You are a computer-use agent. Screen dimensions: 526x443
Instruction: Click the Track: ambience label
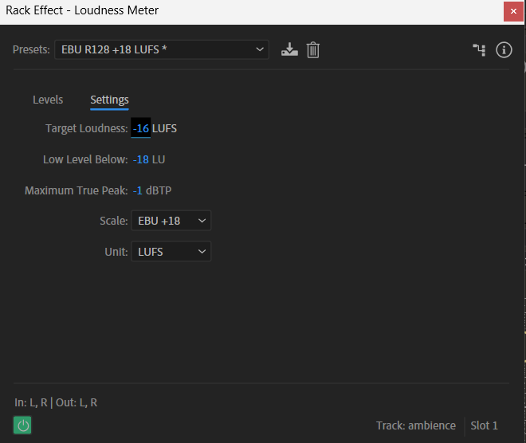(416, 425)
